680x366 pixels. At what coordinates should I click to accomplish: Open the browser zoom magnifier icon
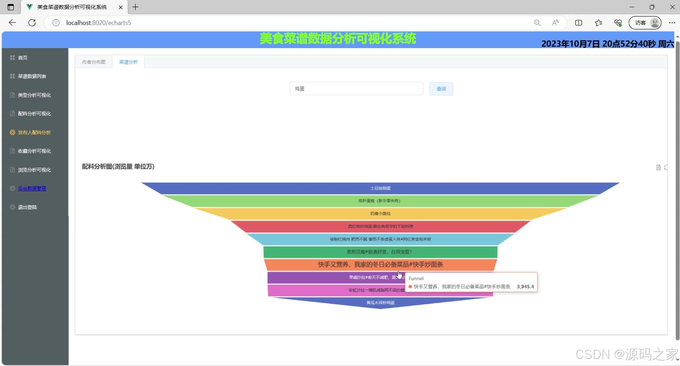pyautogui.click(x=537, y=23)
